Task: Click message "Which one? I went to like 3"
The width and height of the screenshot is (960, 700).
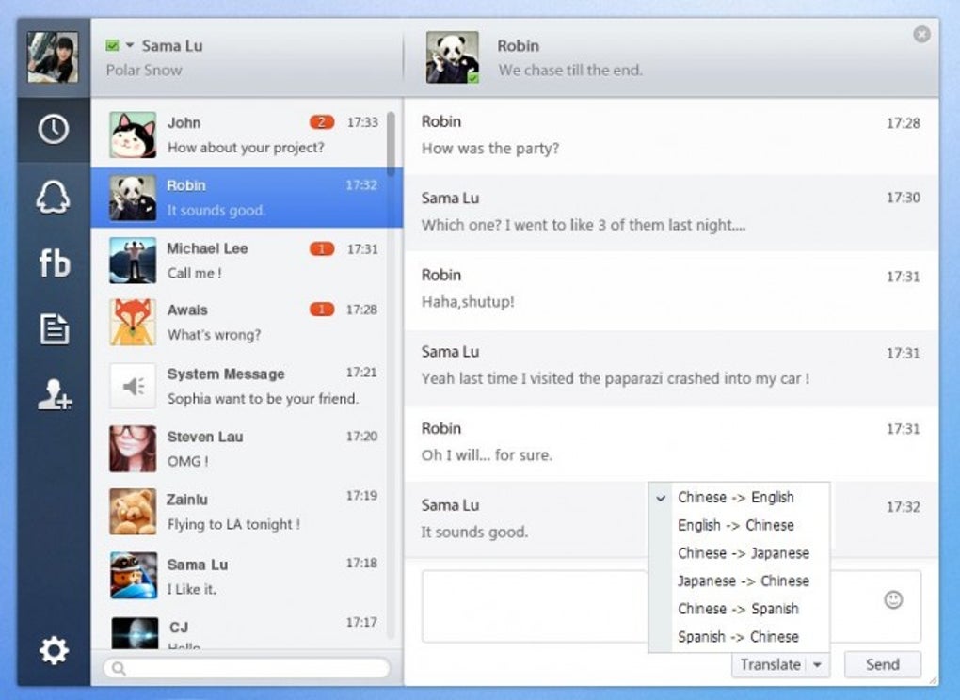Action: (584, 225)
